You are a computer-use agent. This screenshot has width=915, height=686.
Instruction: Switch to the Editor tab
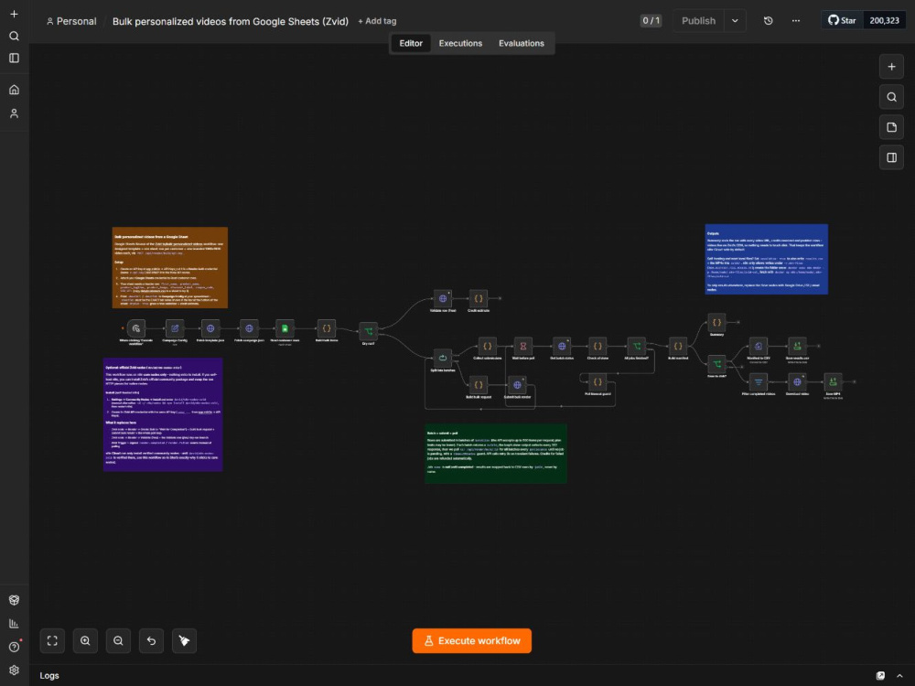[411, 43]
